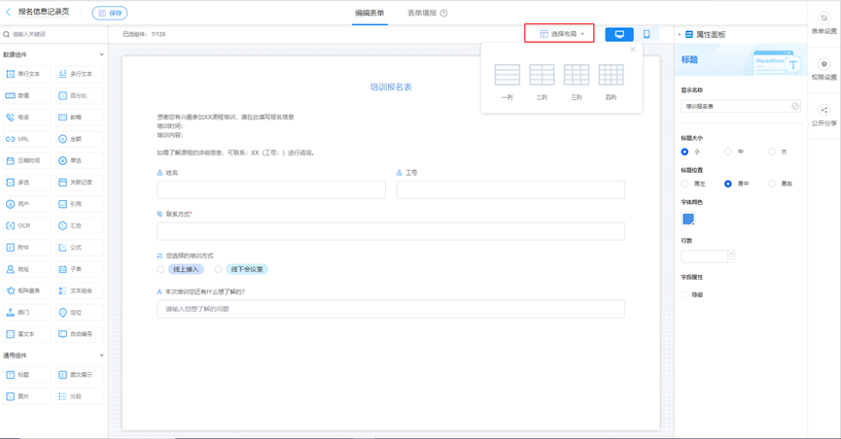Add the 图文展示 image-text display component
Screen dimensions: 841x439
80,375
